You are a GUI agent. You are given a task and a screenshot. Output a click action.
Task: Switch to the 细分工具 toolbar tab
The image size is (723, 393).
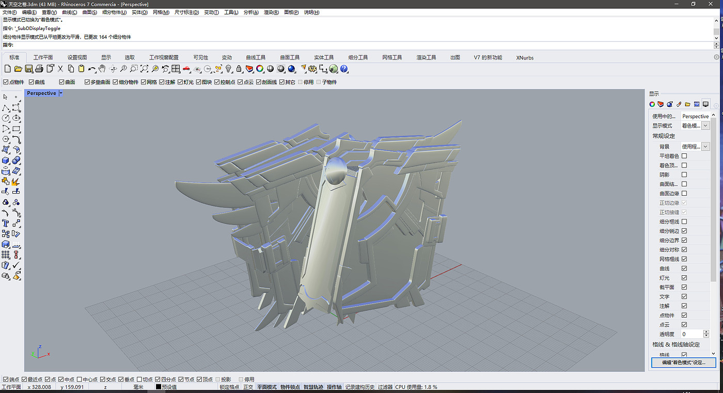point(358,57)
